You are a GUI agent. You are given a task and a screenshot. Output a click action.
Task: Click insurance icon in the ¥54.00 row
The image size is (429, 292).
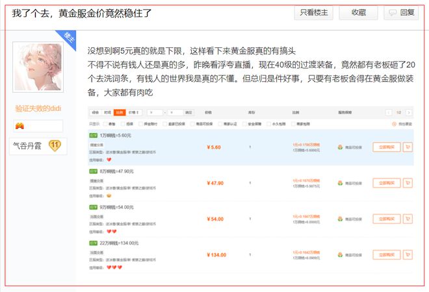[340, 219]
